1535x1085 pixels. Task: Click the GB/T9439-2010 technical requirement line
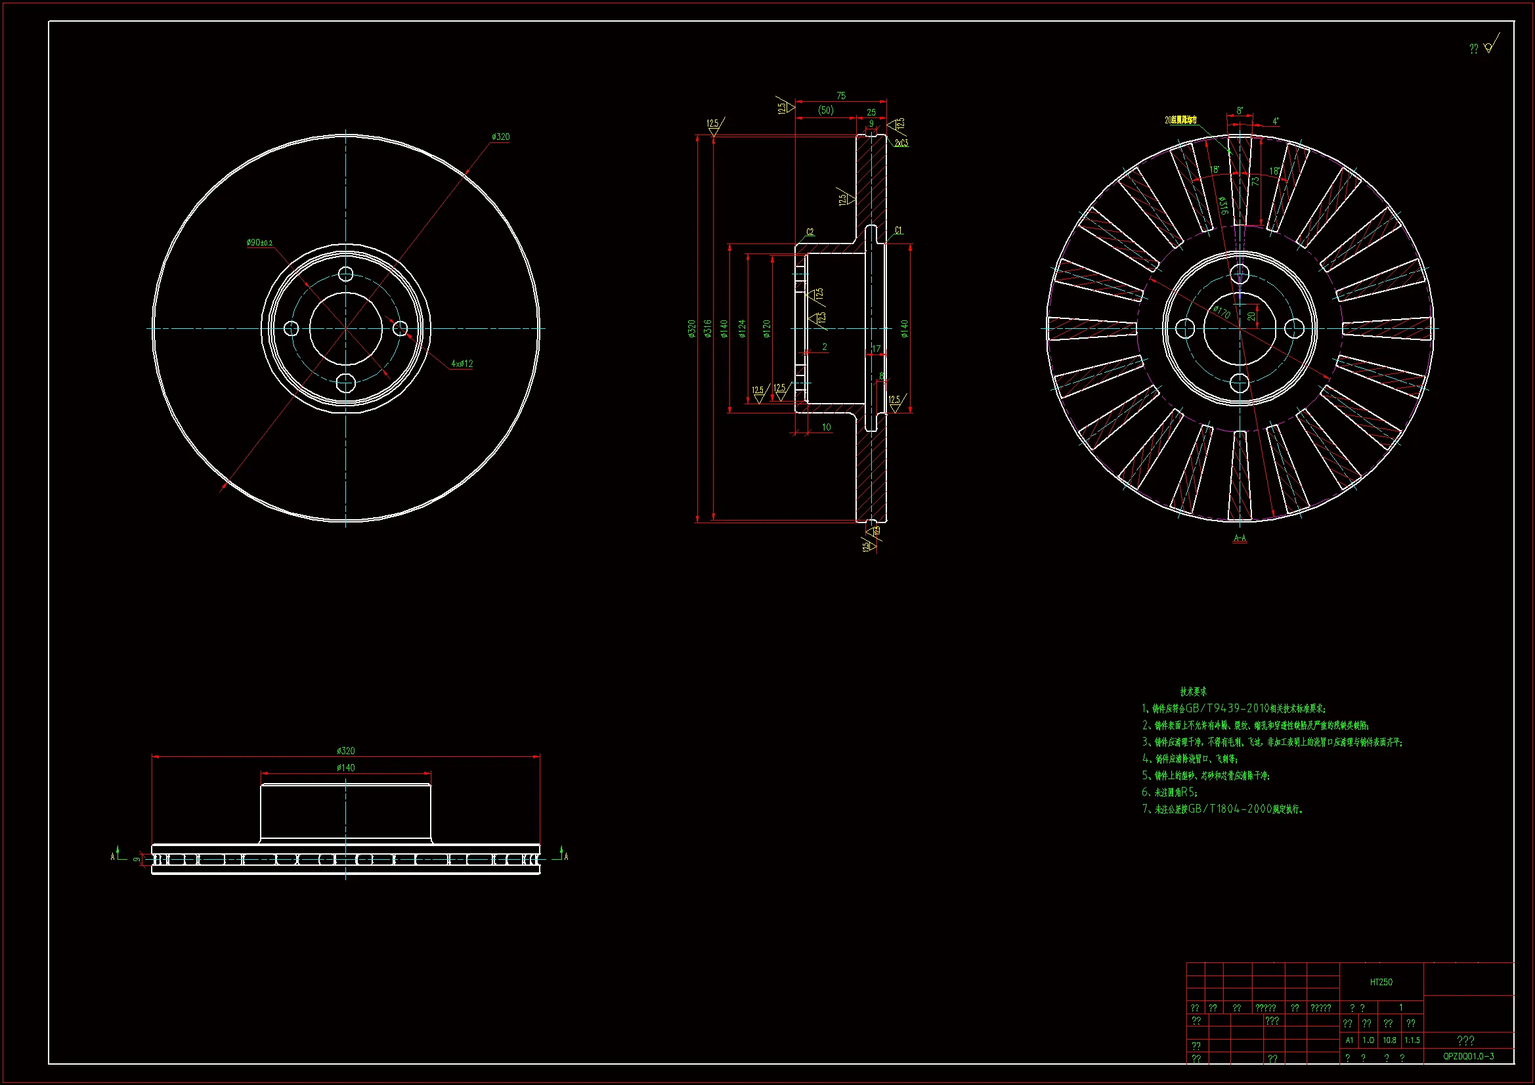(1234, 708)
